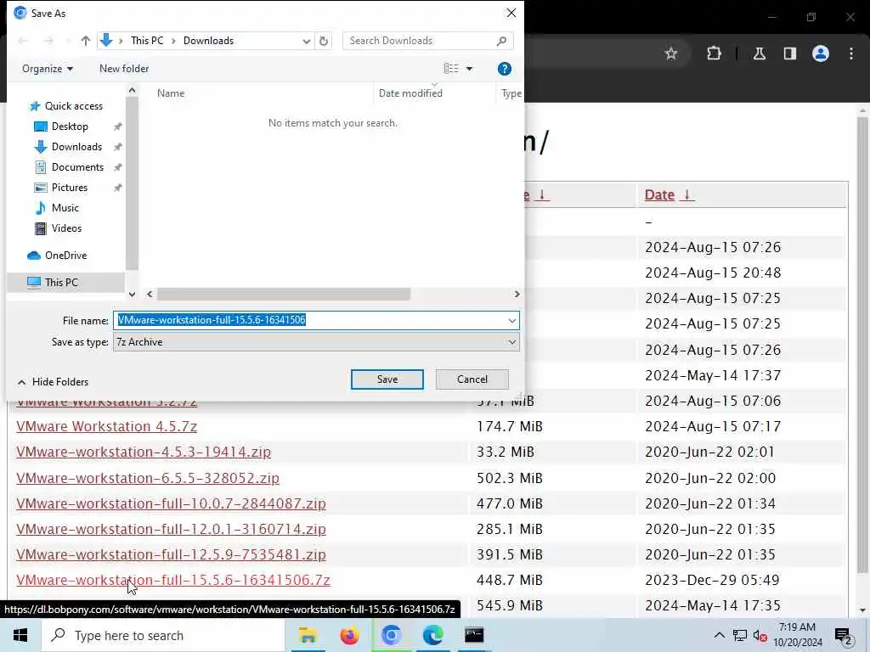Viewport: 870px width, 652px height.
Task: Refresh the Downloads folder listing
Action: coord(324,41)
